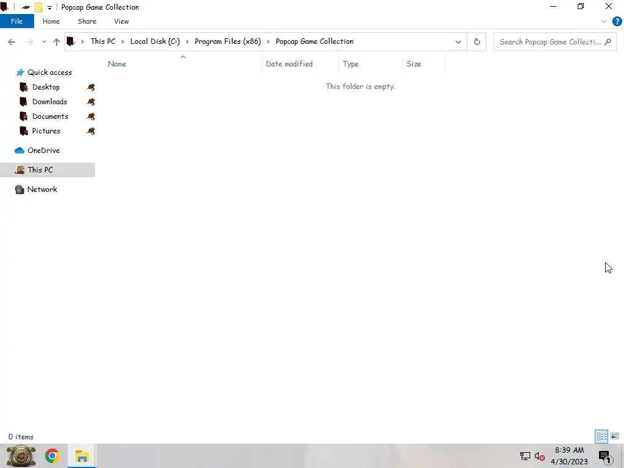Click This PC in the address bar

[102, 41]
